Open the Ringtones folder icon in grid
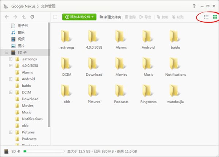 pyautogui.click(x=147, y=91)
